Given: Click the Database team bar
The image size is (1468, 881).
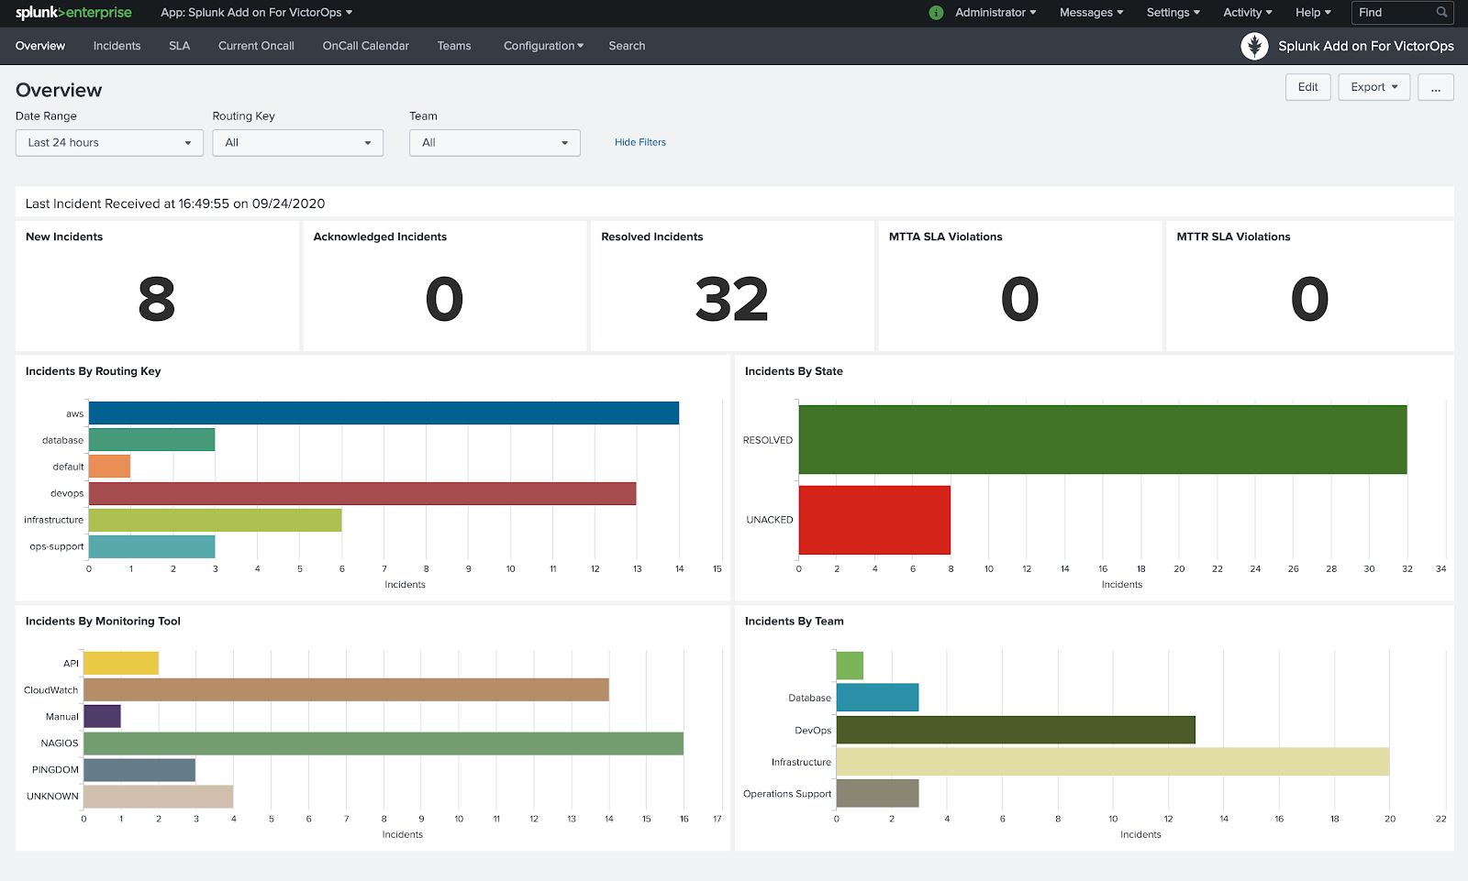Looking at the screenshot, I should pyautogui.click(x=877, y=698).
